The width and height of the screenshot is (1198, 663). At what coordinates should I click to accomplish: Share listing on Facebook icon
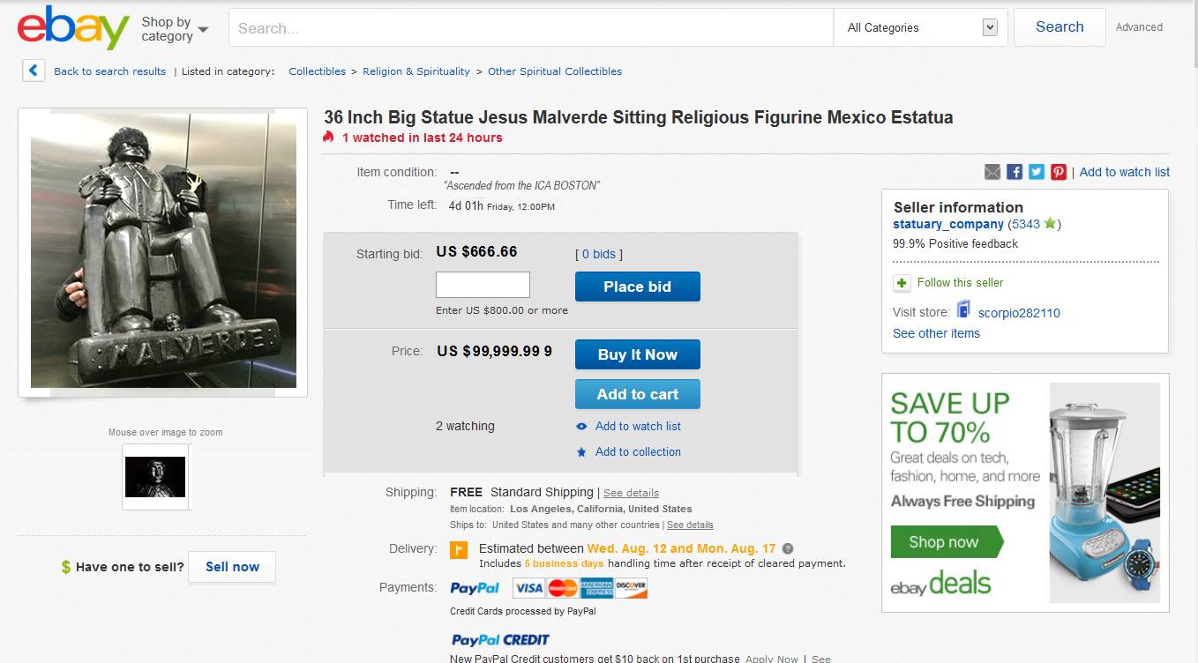coord(1015,172)
